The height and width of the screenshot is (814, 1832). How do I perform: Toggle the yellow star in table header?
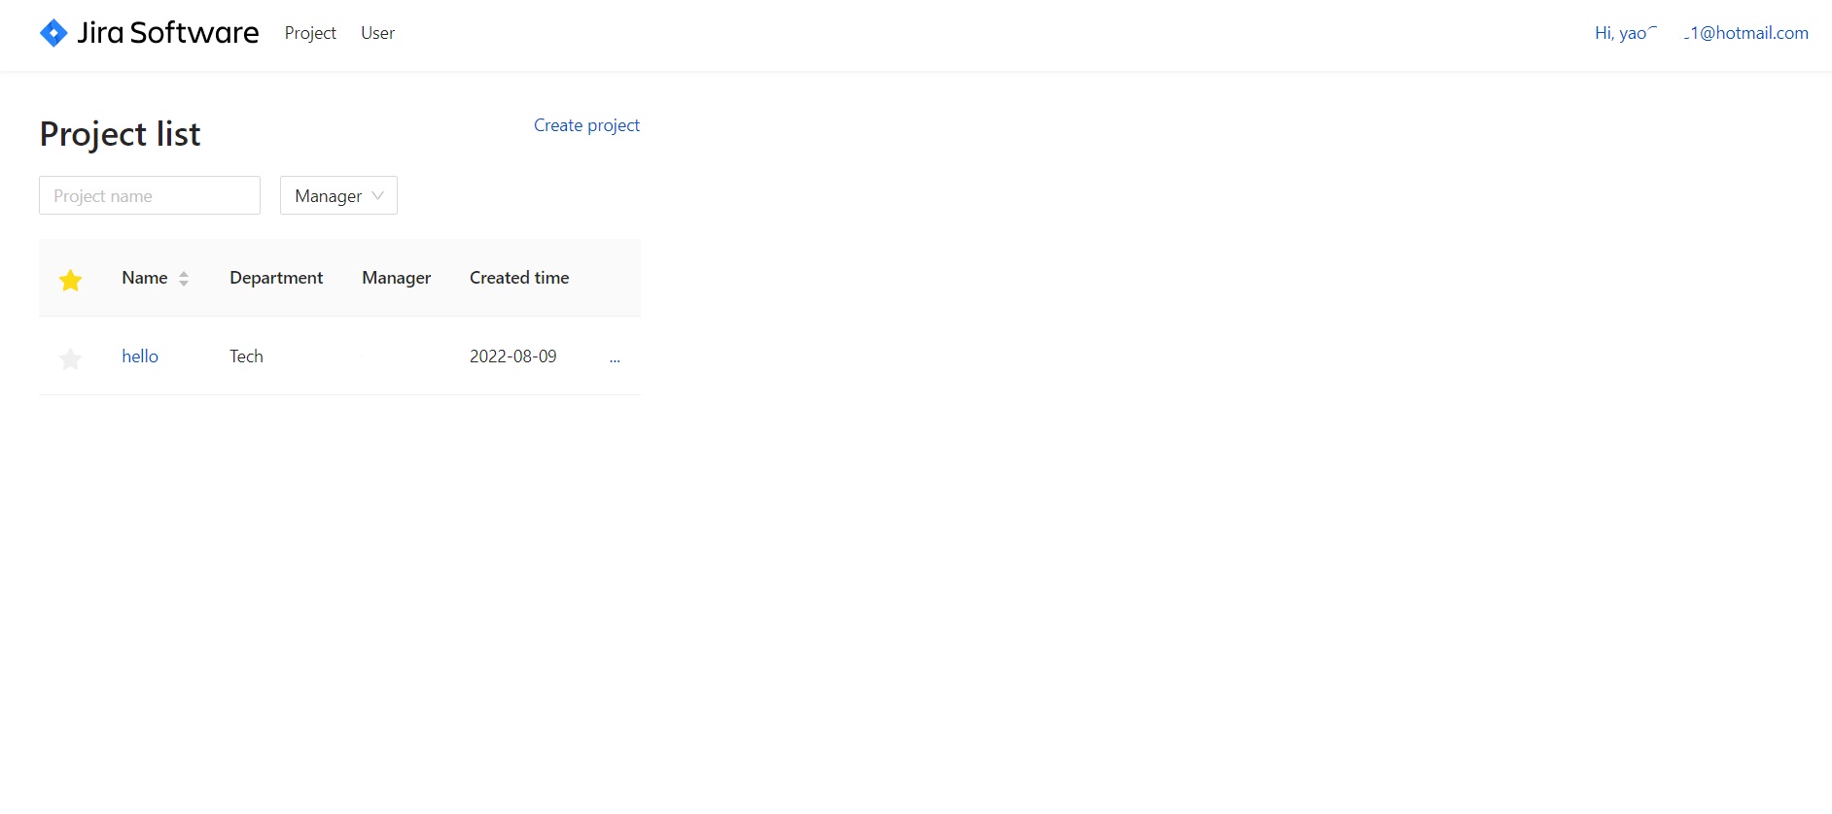70,281
